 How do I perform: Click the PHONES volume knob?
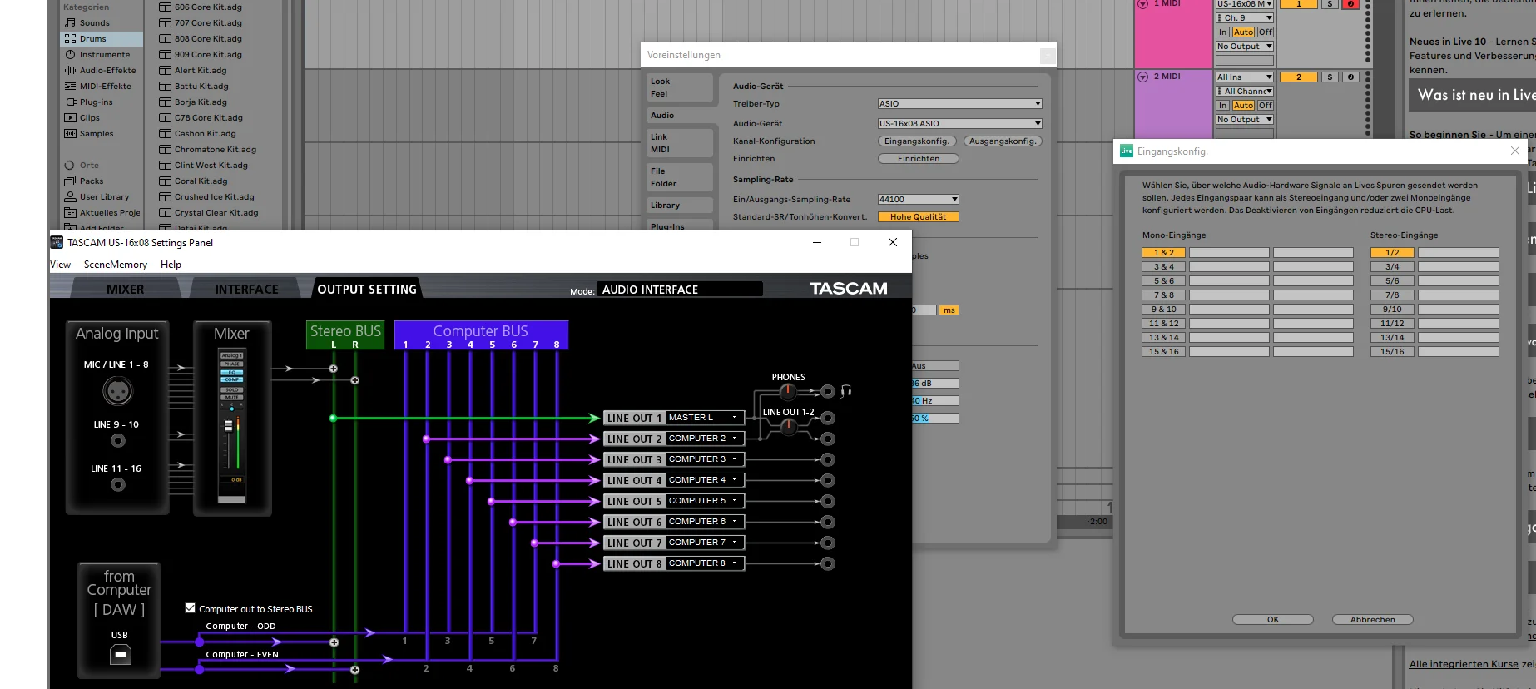coord(788,391)
